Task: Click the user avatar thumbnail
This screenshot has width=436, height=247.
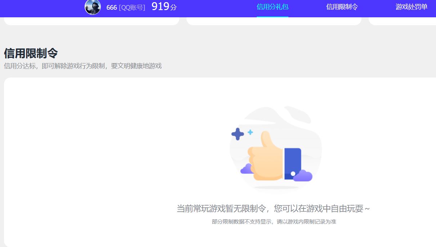Action: click(93, 7)
